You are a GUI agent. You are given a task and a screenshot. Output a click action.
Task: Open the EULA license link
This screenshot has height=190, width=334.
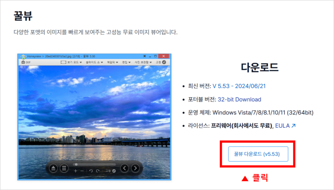click(285, 125)
